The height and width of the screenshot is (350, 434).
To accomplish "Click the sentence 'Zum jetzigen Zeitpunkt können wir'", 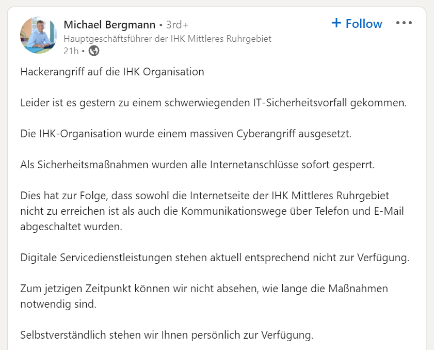I will tap(204, 296).
